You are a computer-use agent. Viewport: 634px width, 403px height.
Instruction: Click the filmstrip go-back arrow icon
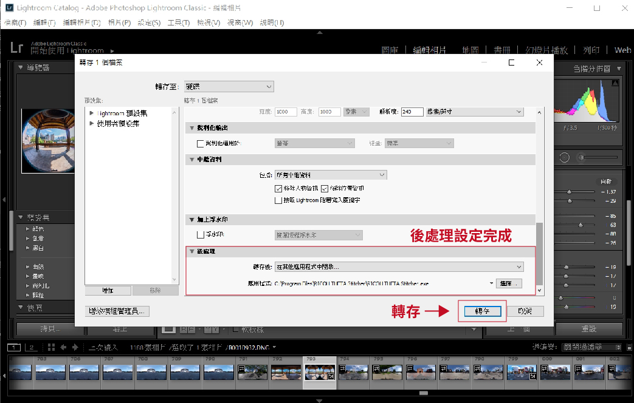pos(64,347)
